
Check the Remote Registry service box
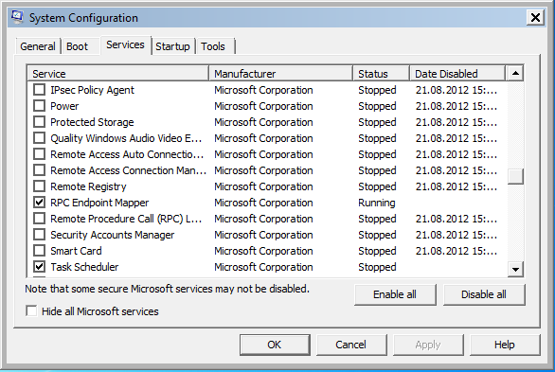tap(39, 186)
